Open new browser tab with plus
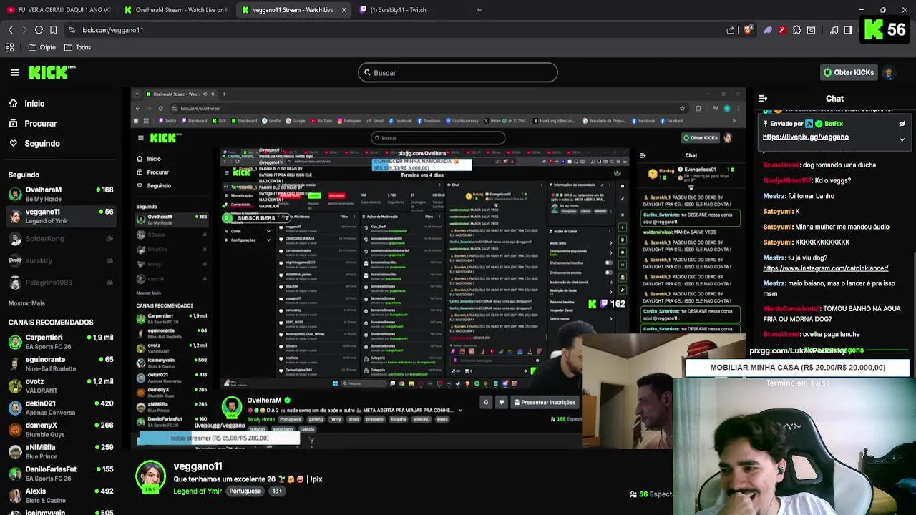 pos(479,10)
